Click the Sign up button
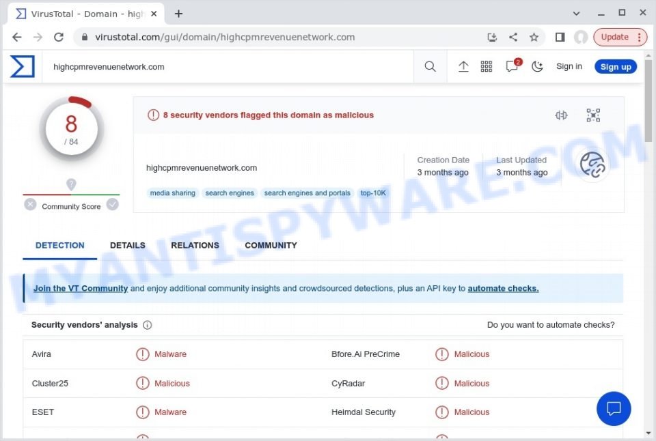 click(616, 67)
